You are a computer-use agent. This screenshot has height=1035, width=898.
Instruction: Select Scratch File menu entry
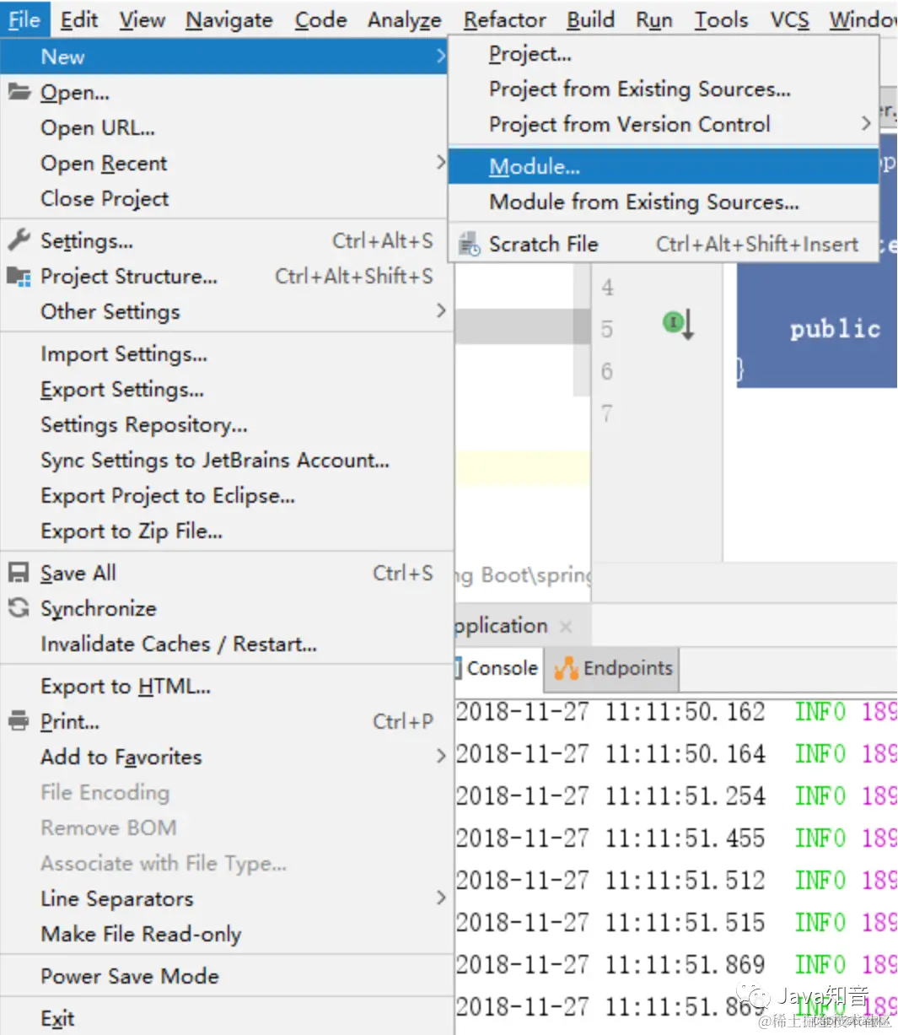pos(664,245)
